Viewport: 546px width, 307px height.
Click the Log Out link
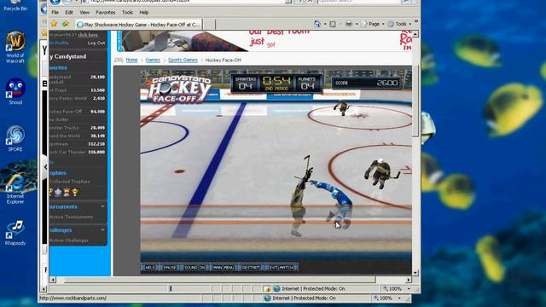96,43
